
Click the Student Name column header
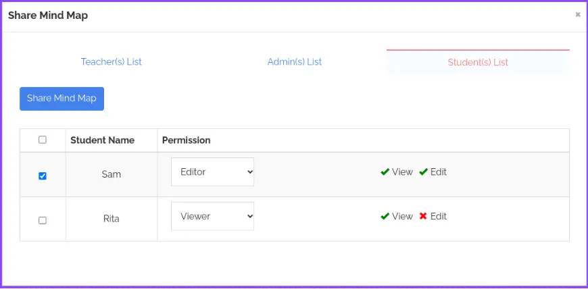pos(102,140)
